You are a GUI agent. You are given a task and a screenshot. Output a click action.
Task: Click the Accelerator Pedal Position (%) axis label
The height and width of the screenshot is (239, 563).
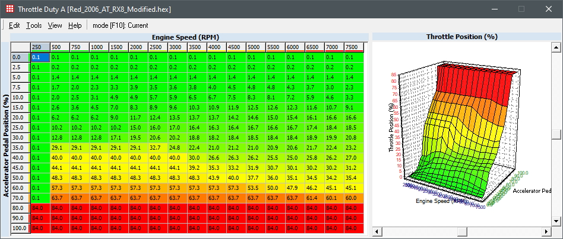[x=6, y=146]
